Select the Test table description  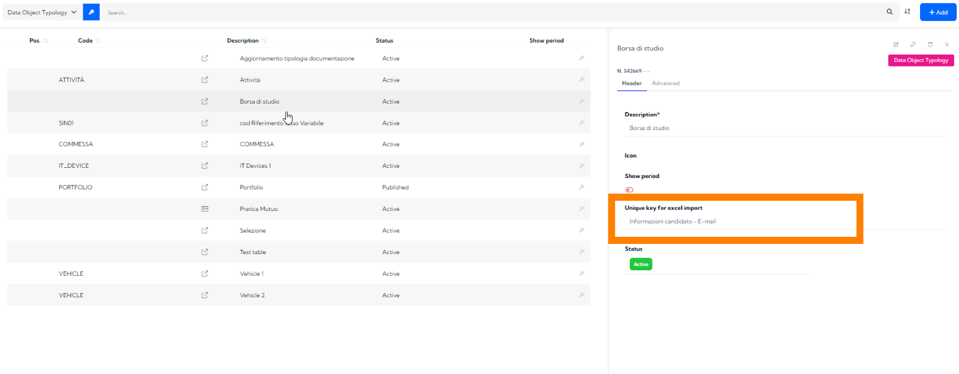(x=253, y=252)
